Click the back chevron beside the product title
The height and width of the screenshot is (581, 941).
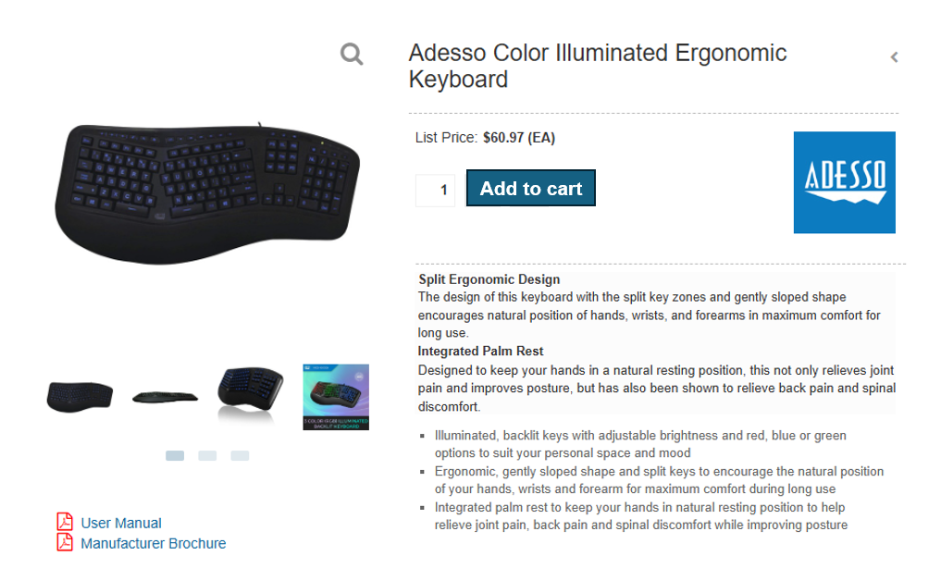(894, 57)
